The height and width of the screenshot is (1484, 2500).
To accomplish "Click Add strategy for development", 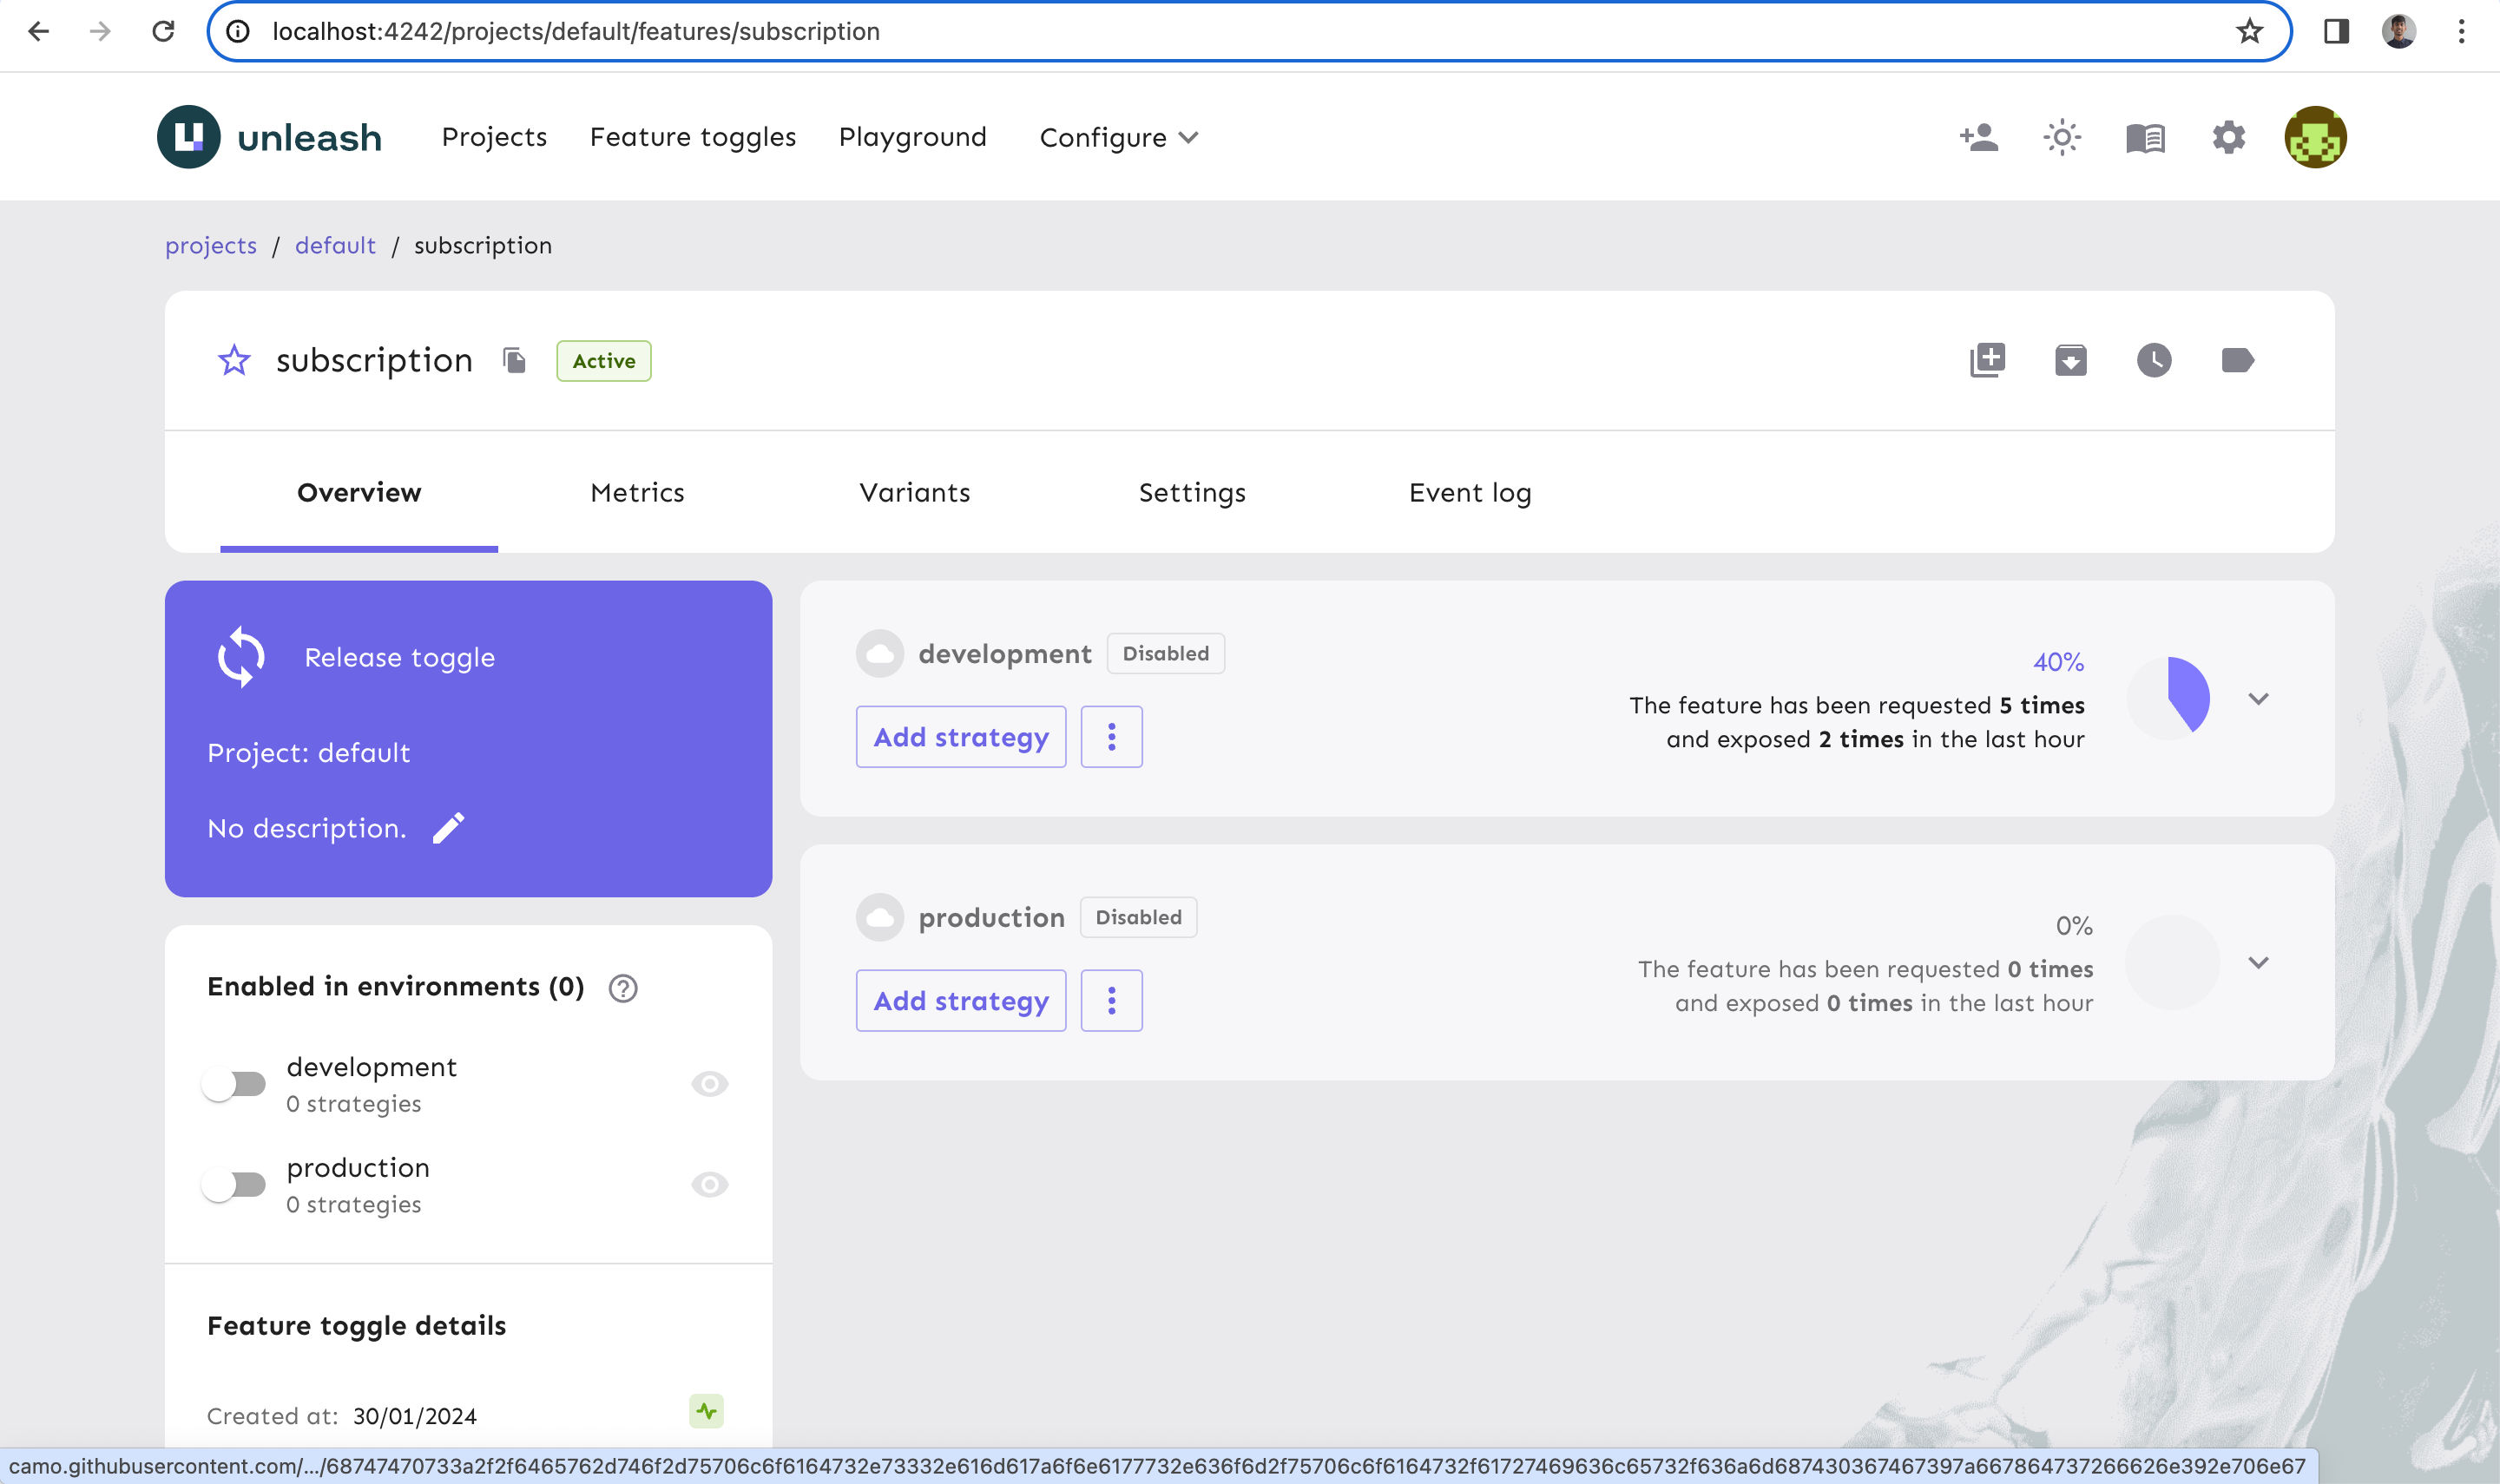I will (961, 737).
